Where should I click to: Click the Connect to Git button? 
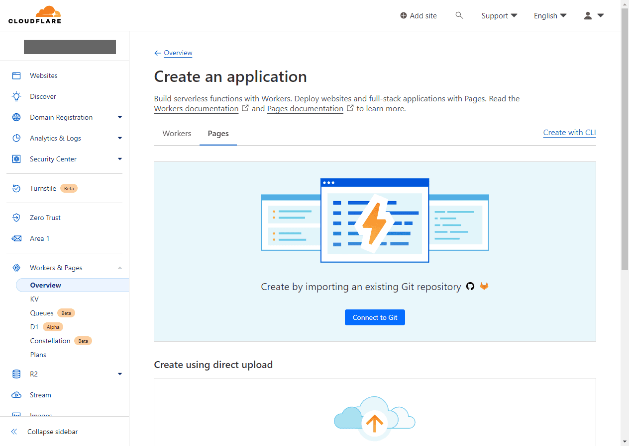click(x=375, y=317)
